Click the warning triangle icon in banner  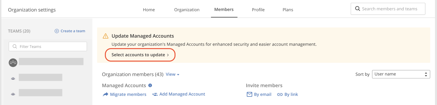106,36
